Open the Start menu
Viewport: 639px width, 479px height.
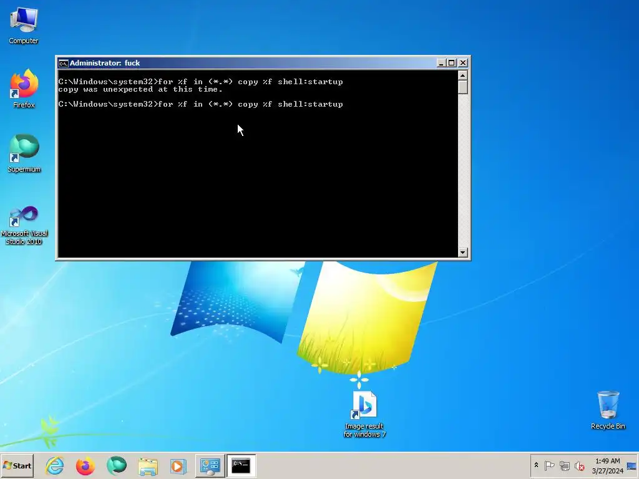[x=17, y=465]
